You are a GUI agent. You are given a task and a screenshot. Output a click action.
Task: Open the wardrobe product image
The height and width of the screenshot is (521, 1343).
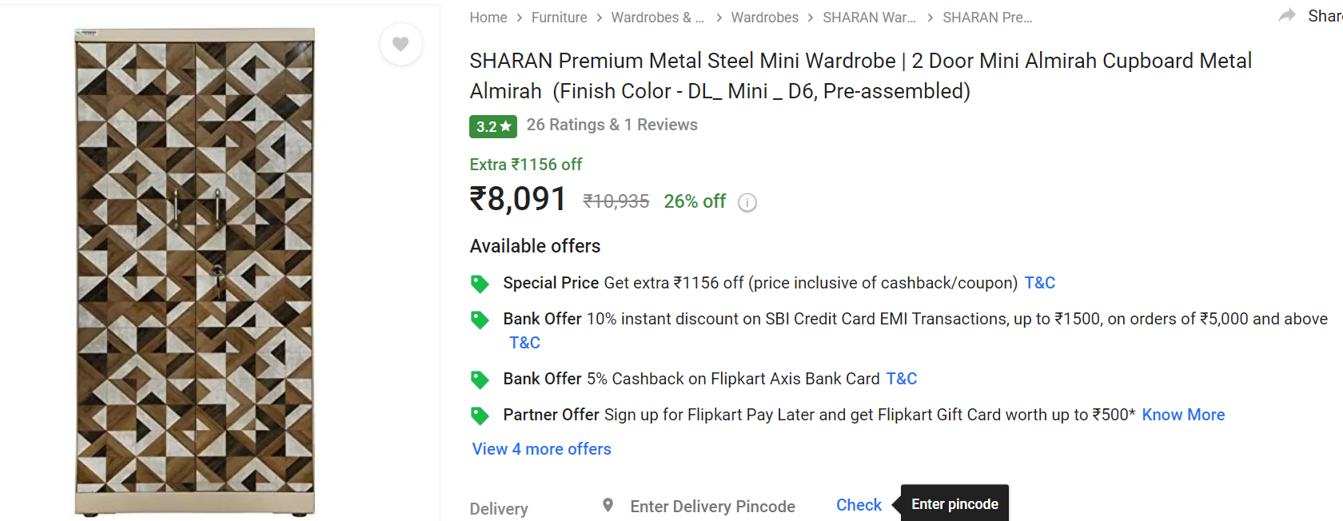point(194,272)
